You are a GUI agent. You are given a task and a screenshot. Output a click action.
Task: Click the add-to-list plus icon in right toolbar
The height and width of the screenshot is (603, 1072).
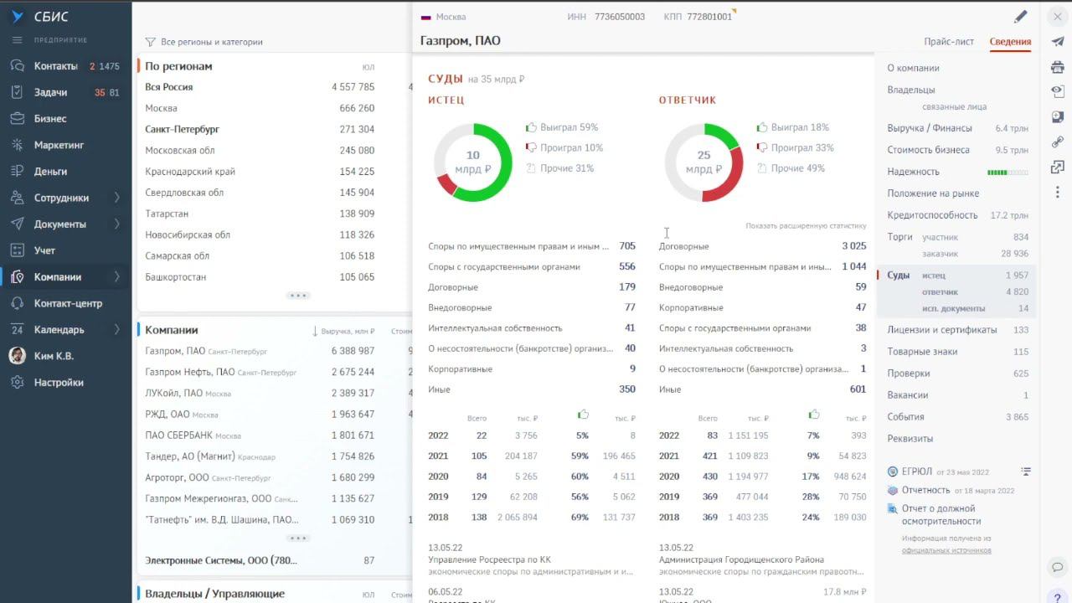pyautogui.click(x=1058, y=117)
